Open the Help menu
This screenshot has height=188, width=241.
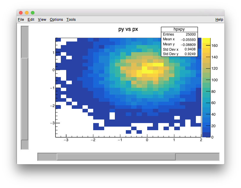click(219, 20)
